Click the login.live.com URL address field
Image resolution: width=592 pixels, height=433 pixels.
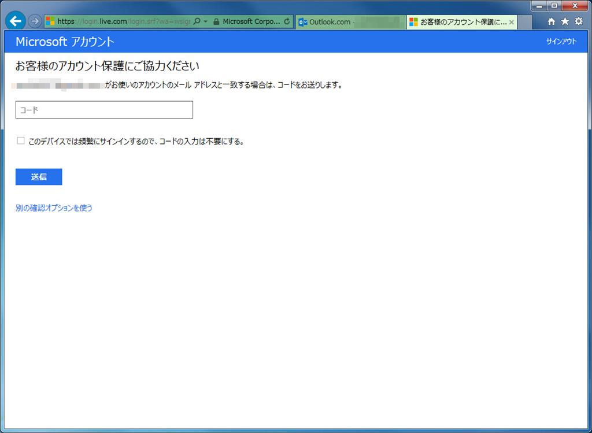click(x=124, y=21)
